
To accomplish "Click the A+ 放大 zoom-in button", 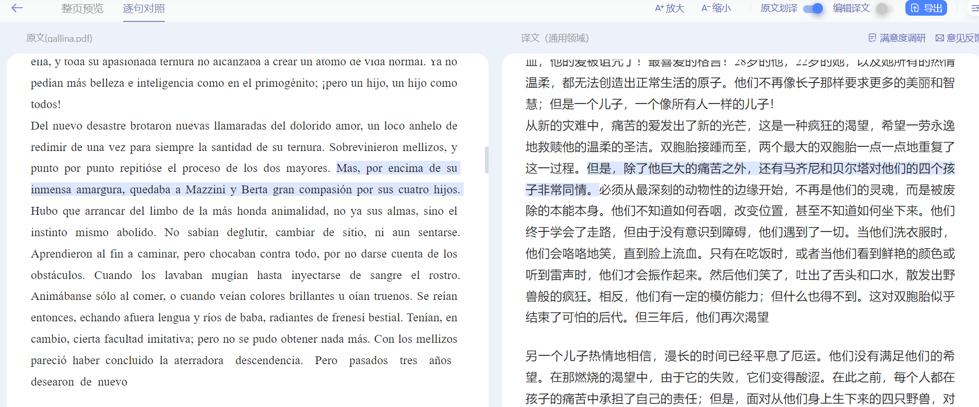I will point(669,8).
